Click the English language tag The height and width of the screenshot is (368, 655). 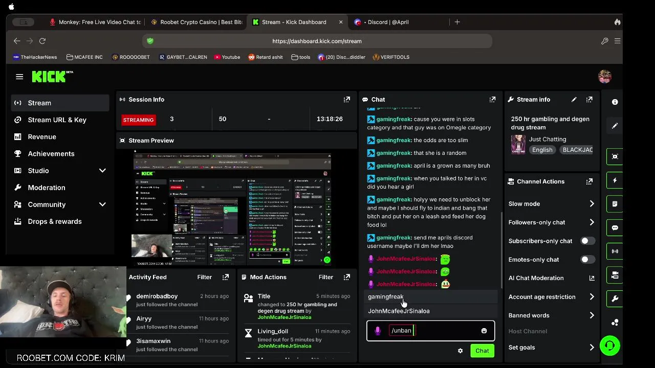(x=542, y=150)
